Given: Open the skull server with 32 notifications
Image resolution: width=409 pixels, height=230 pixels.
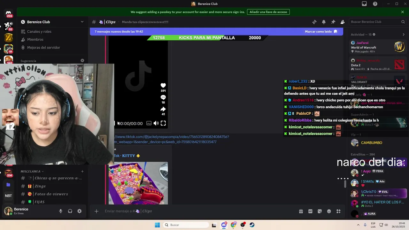Looking at the screenshot, I should tap(8, 26).
